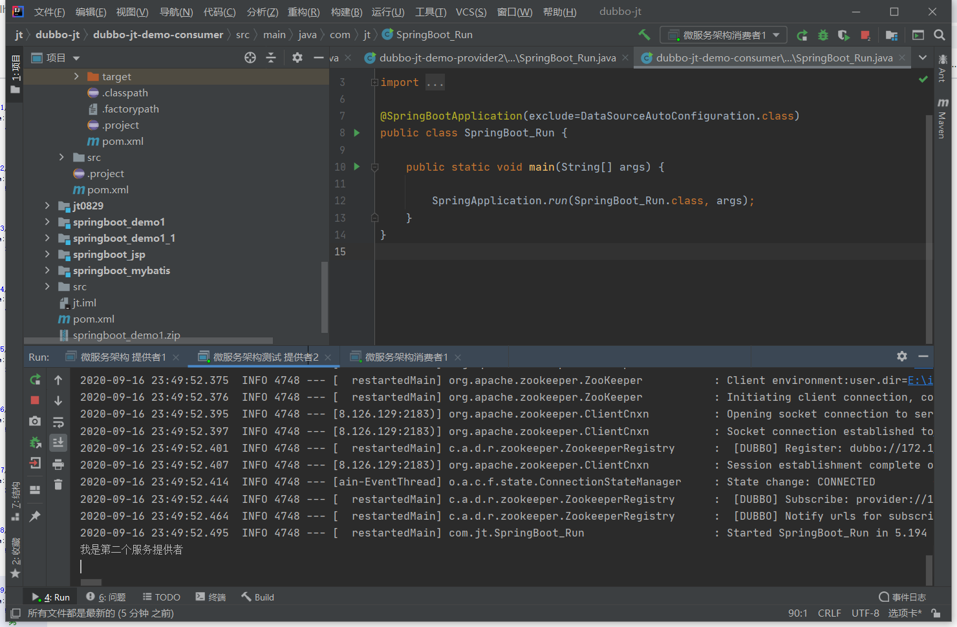Rerun the application in the Run panel

pos(35,380)
